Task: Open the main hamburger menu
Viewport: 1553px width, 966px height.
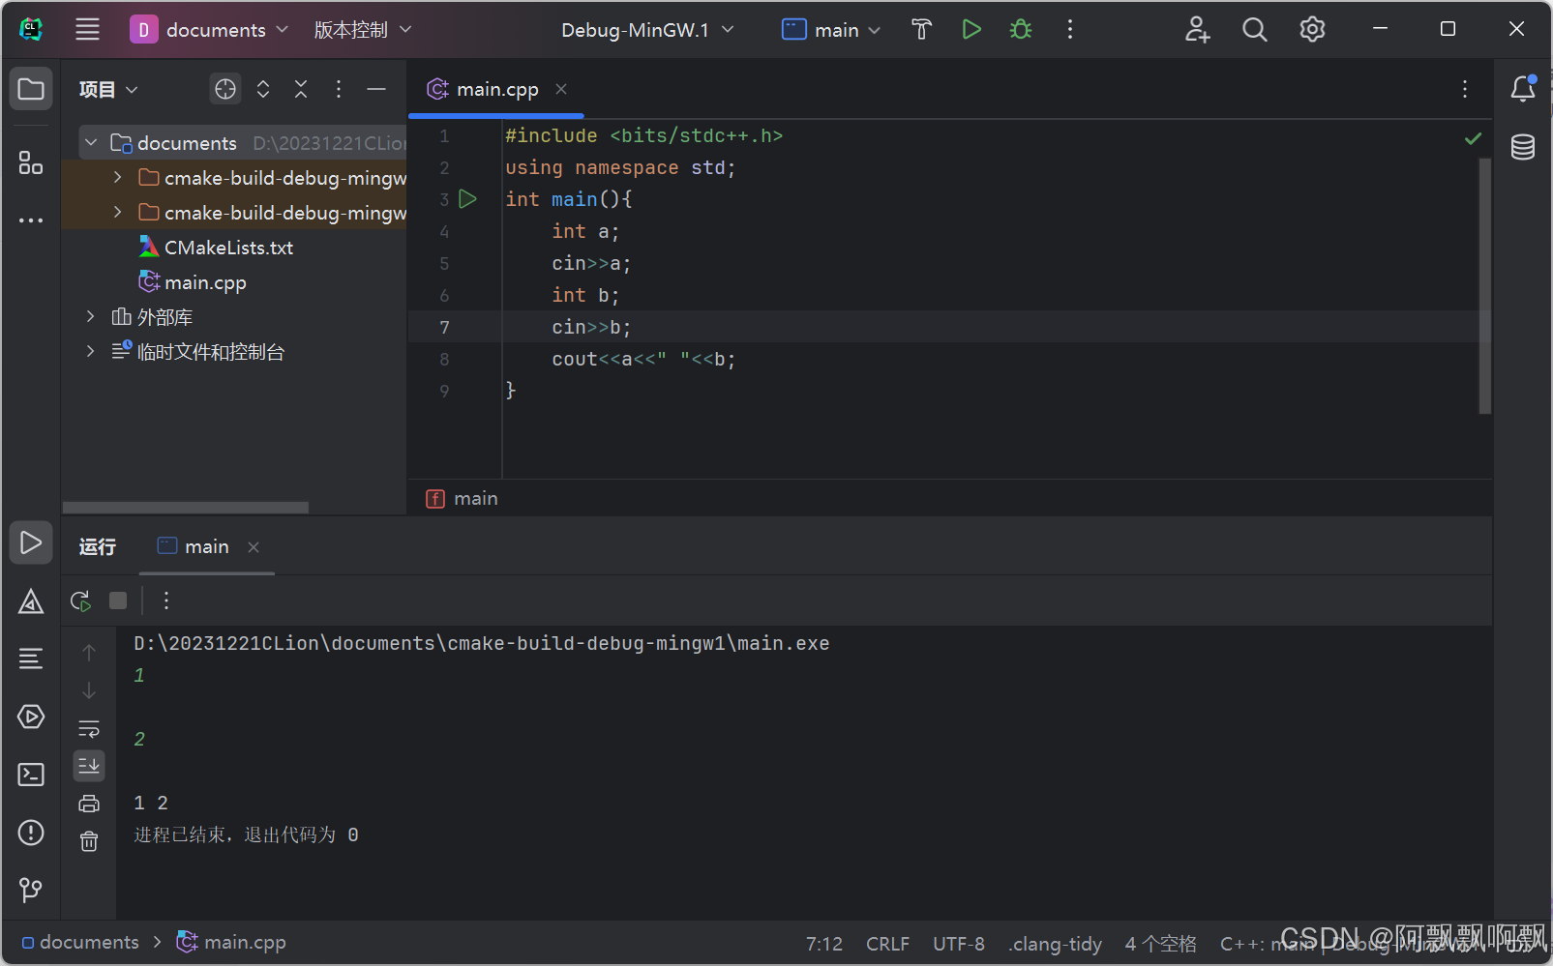Action: coord(87,29)
